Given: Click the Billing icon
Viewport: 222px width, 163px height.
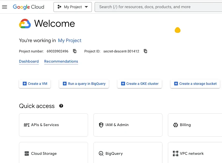Looking at the screenshot, I should [176, 125].
